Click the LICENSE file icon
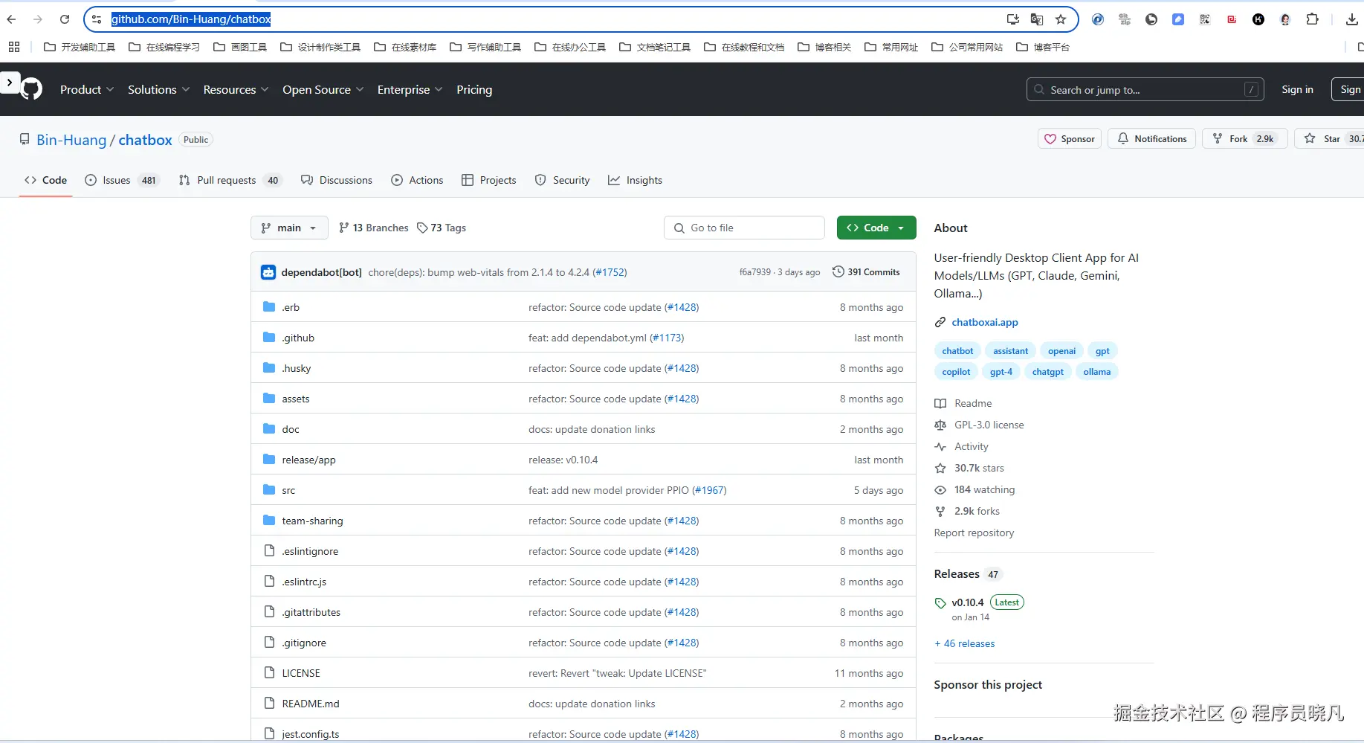The image size is (1364, 743). pos(269,672)
